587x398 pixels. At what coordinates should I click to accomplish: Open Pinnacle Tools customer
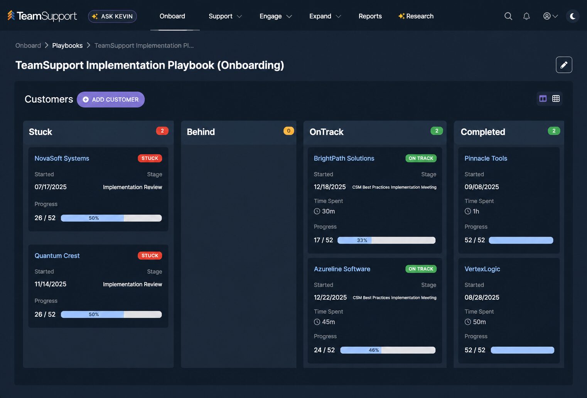pos(486,158)
